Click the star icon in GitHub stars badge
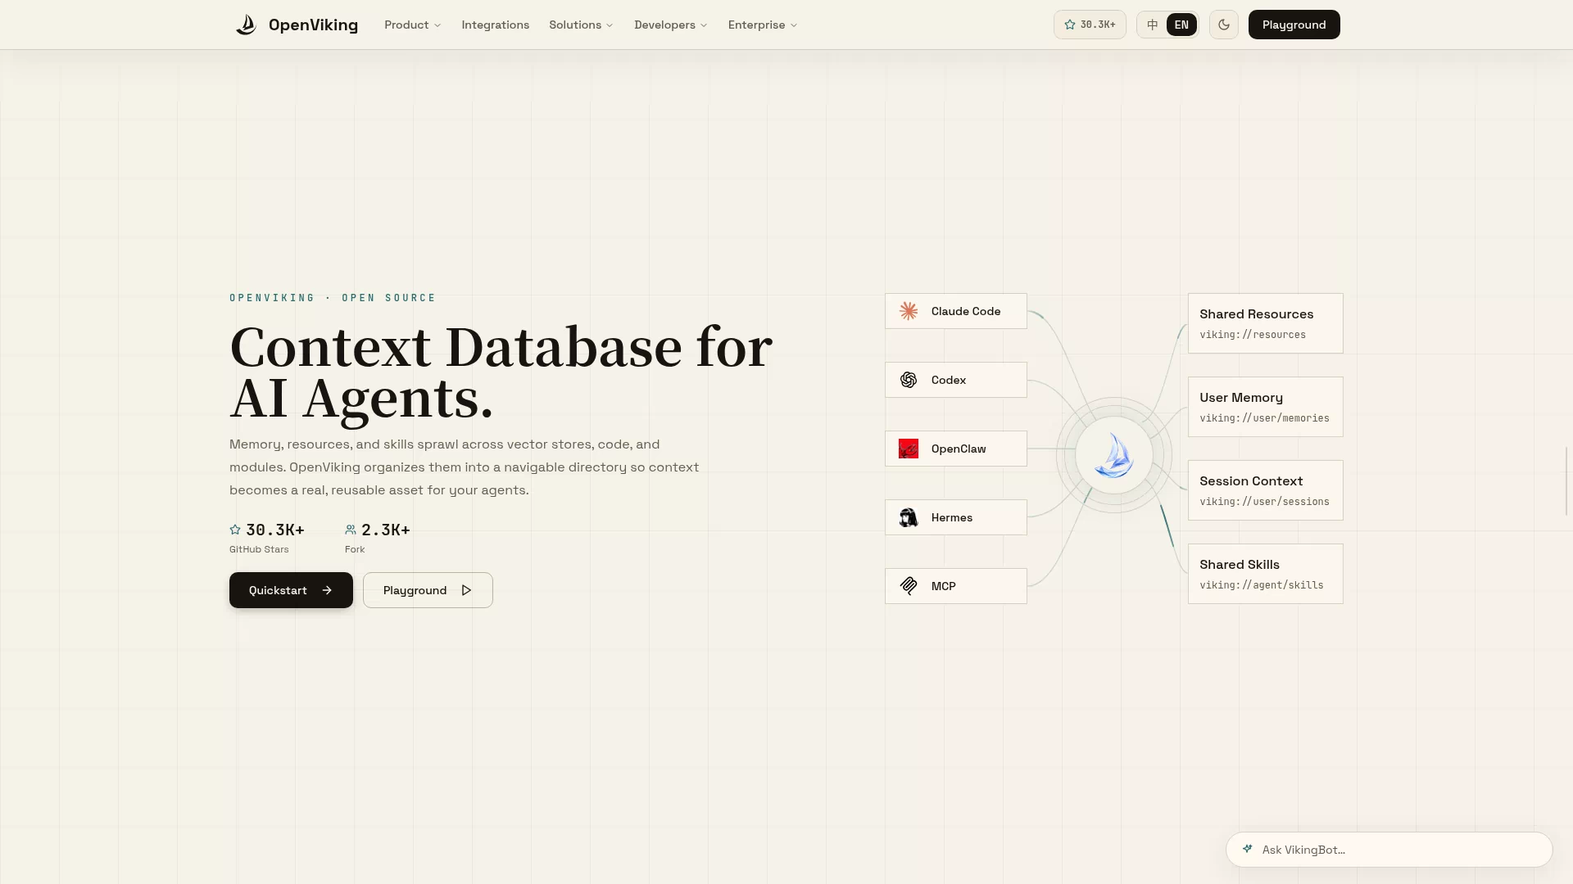 point(1070,25)
